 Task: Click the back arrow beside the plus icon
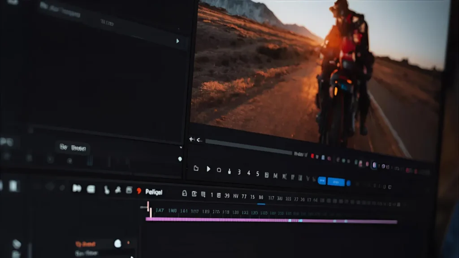[x=199, y=140]
